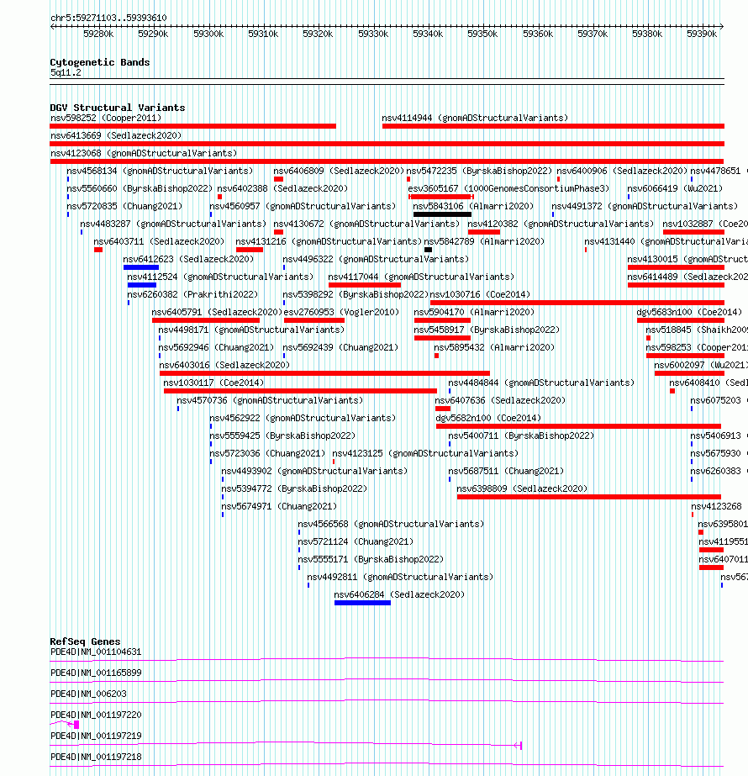Click the blue bar under nsv4112524

pos(142,285)
